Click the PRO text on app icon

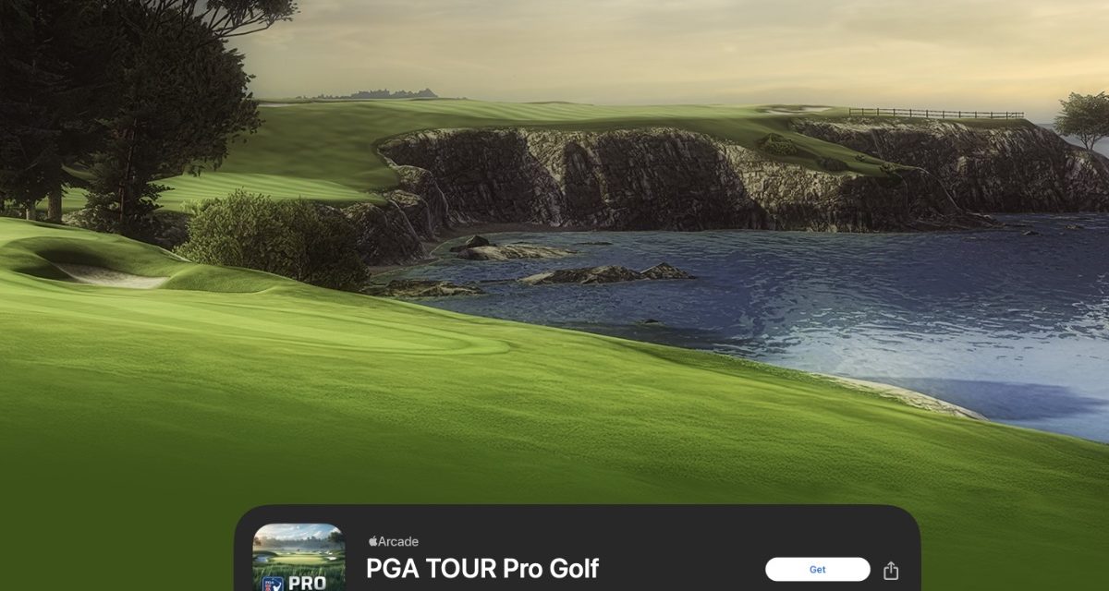(306, 584)
